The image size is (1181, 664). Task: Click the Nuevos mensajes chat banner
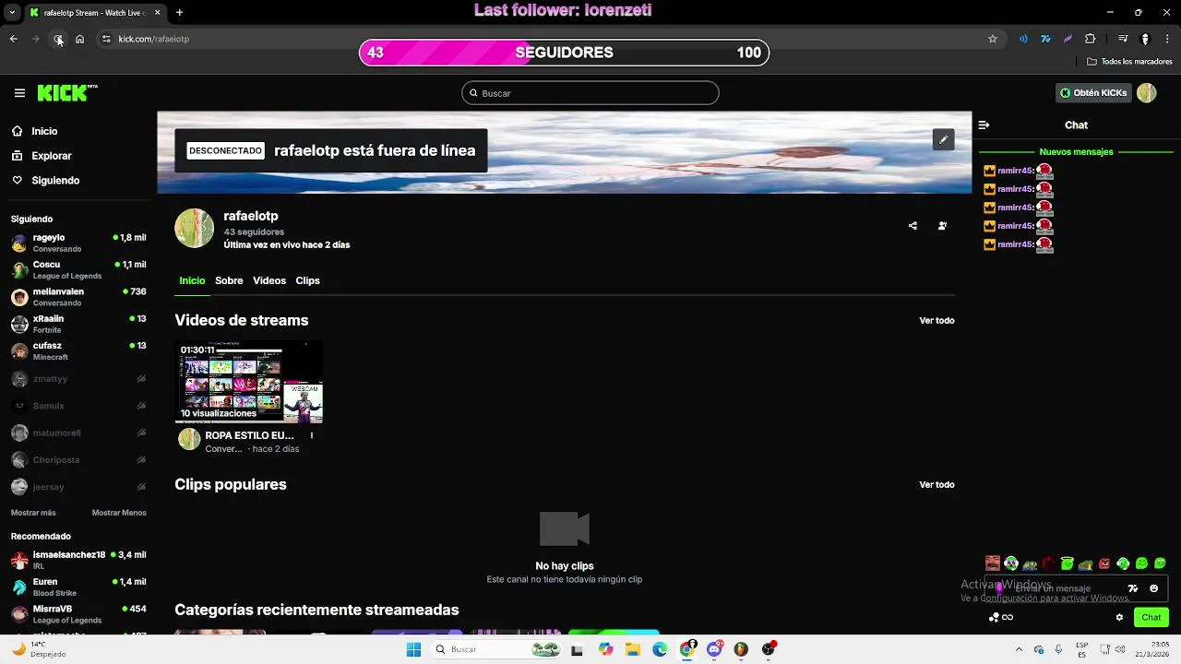point(1076,151)
